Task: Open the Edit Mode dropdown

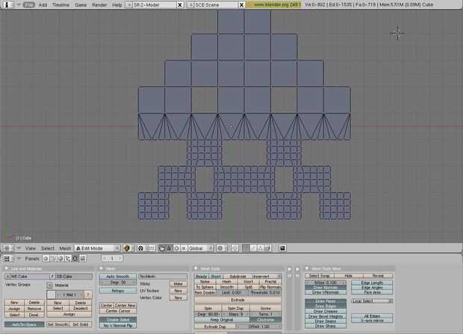Action: tap(97, 248)
